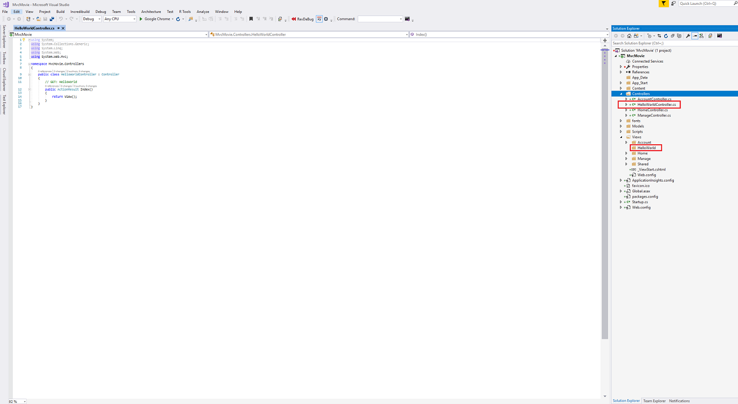Open the Debug configuration dropdown

(91, 19)
